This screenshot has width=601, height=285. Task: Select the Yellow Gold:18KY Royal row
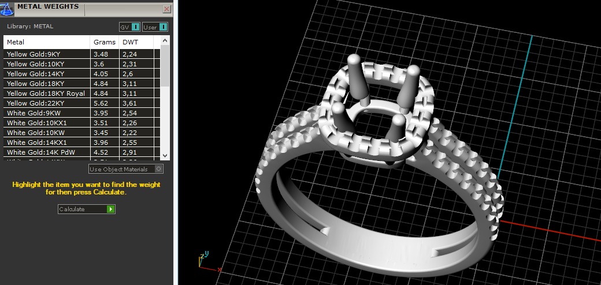coord(81,93)
